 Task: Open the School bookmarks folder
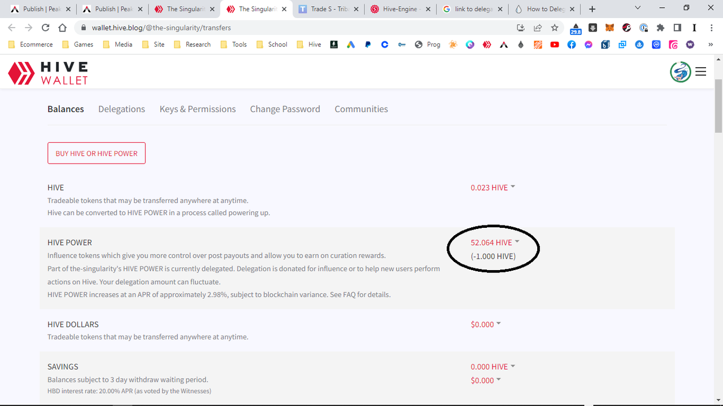tap(272, 45)
